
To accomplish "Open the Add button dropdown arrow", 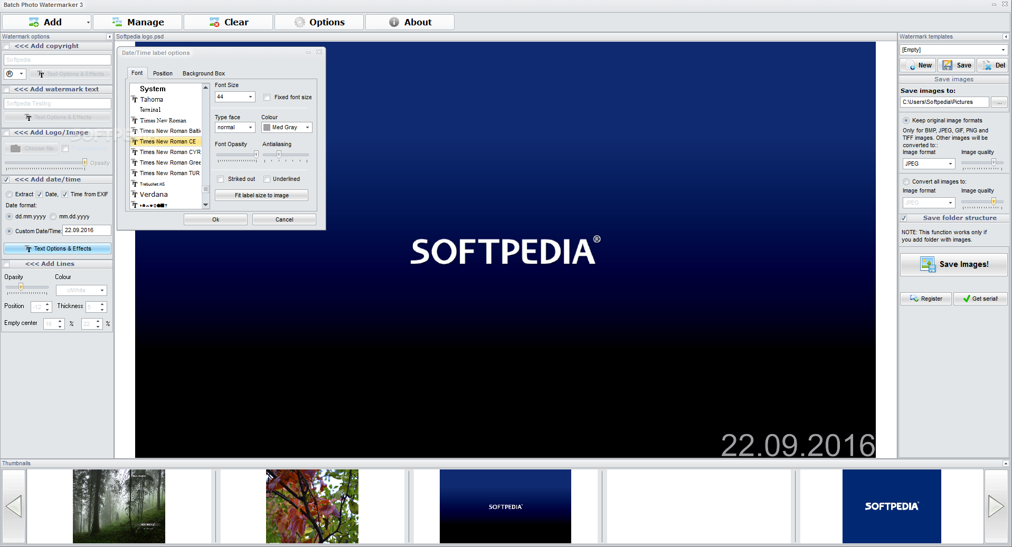I will (x=88, y=22).
